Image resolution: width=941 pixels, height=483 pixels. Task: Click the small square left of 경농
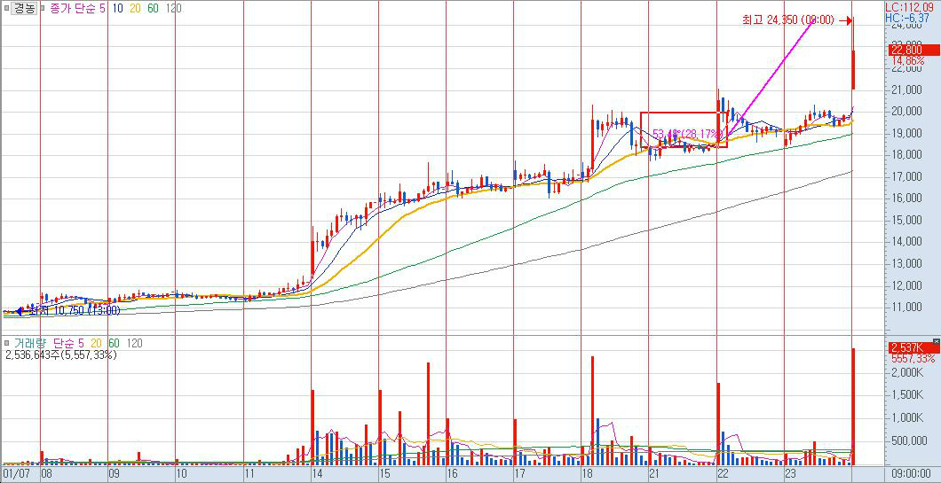5,8
